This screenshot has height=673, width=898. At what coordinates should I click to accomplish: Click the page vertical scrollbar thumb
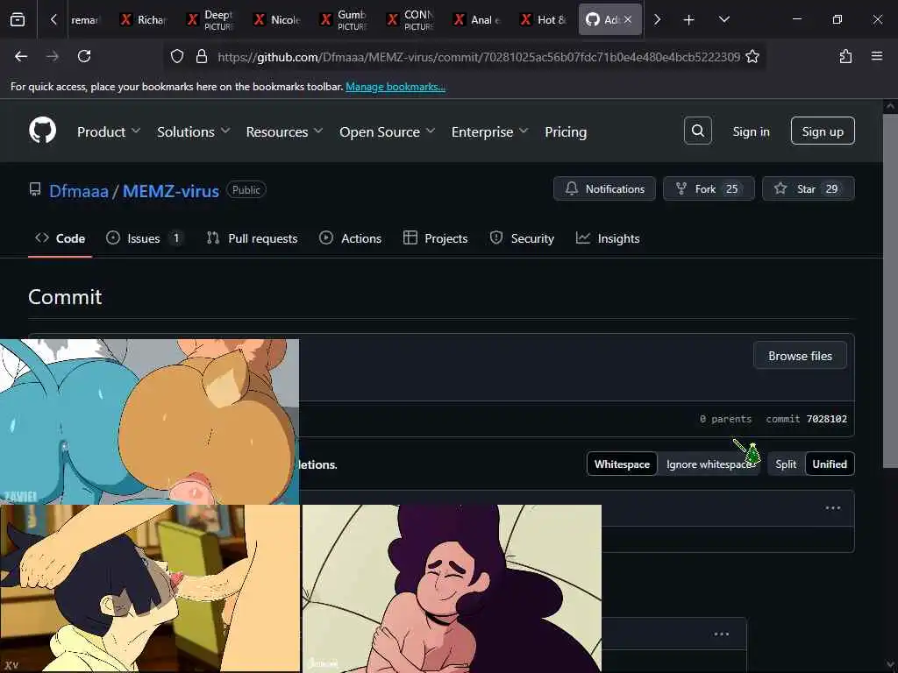tap(890, 291)
